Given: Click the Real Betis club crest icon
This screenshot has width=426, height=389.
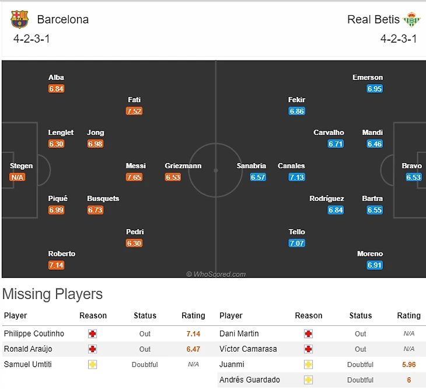Looking at the screenshot, I should [x=412, y=19].
